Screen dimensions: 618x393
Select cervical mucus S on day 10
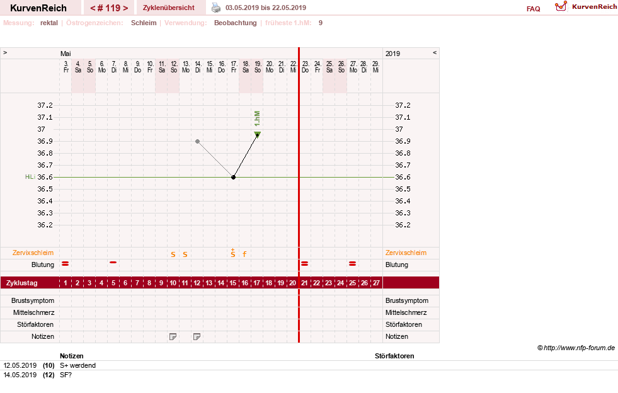coord(173,254)
